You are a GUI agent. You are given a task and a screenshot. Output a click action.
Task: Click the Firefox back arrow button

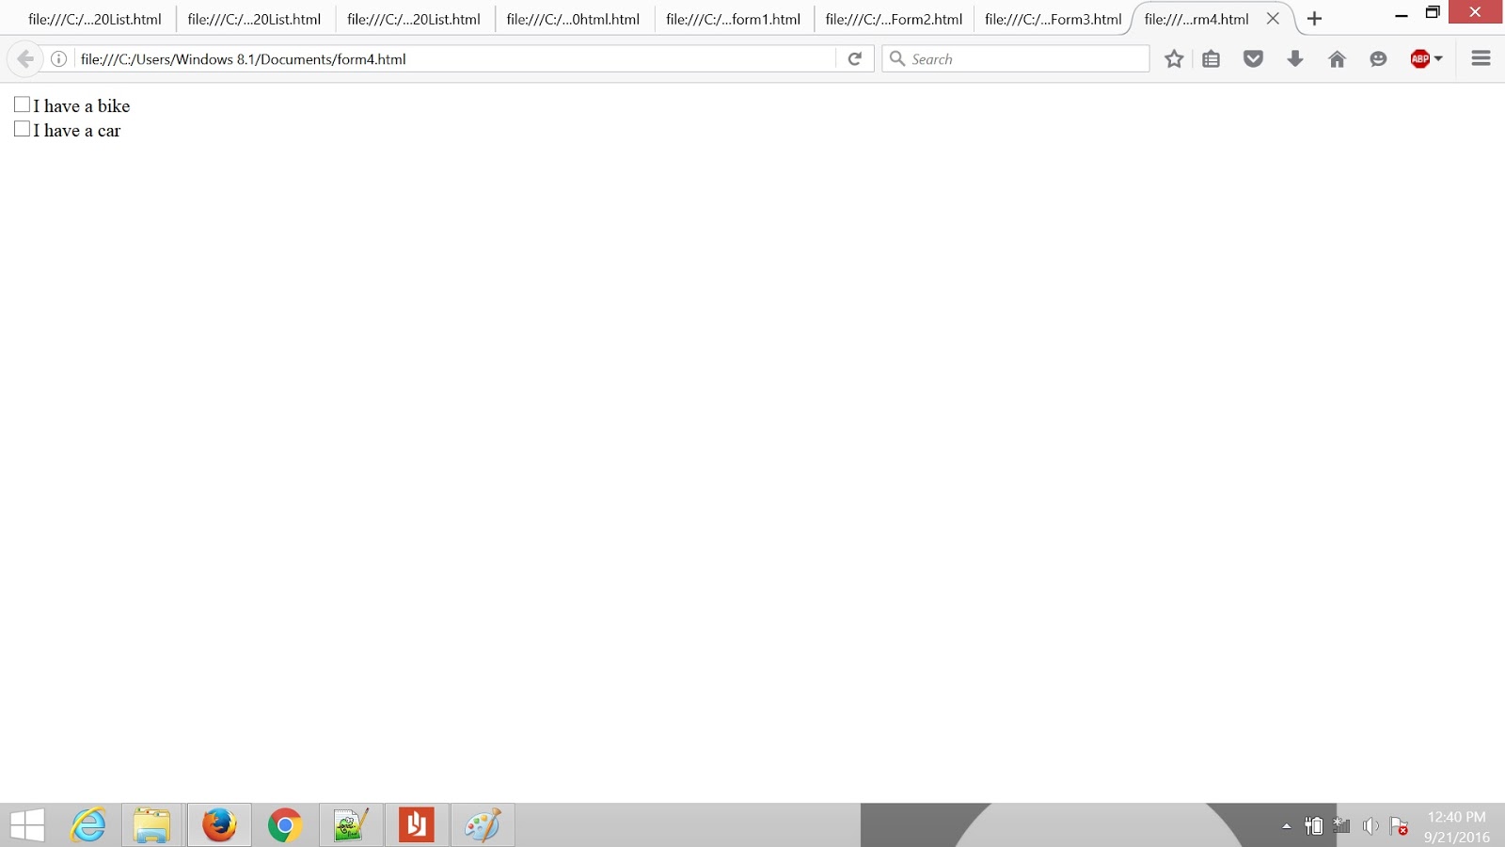[x=24, y=58]
